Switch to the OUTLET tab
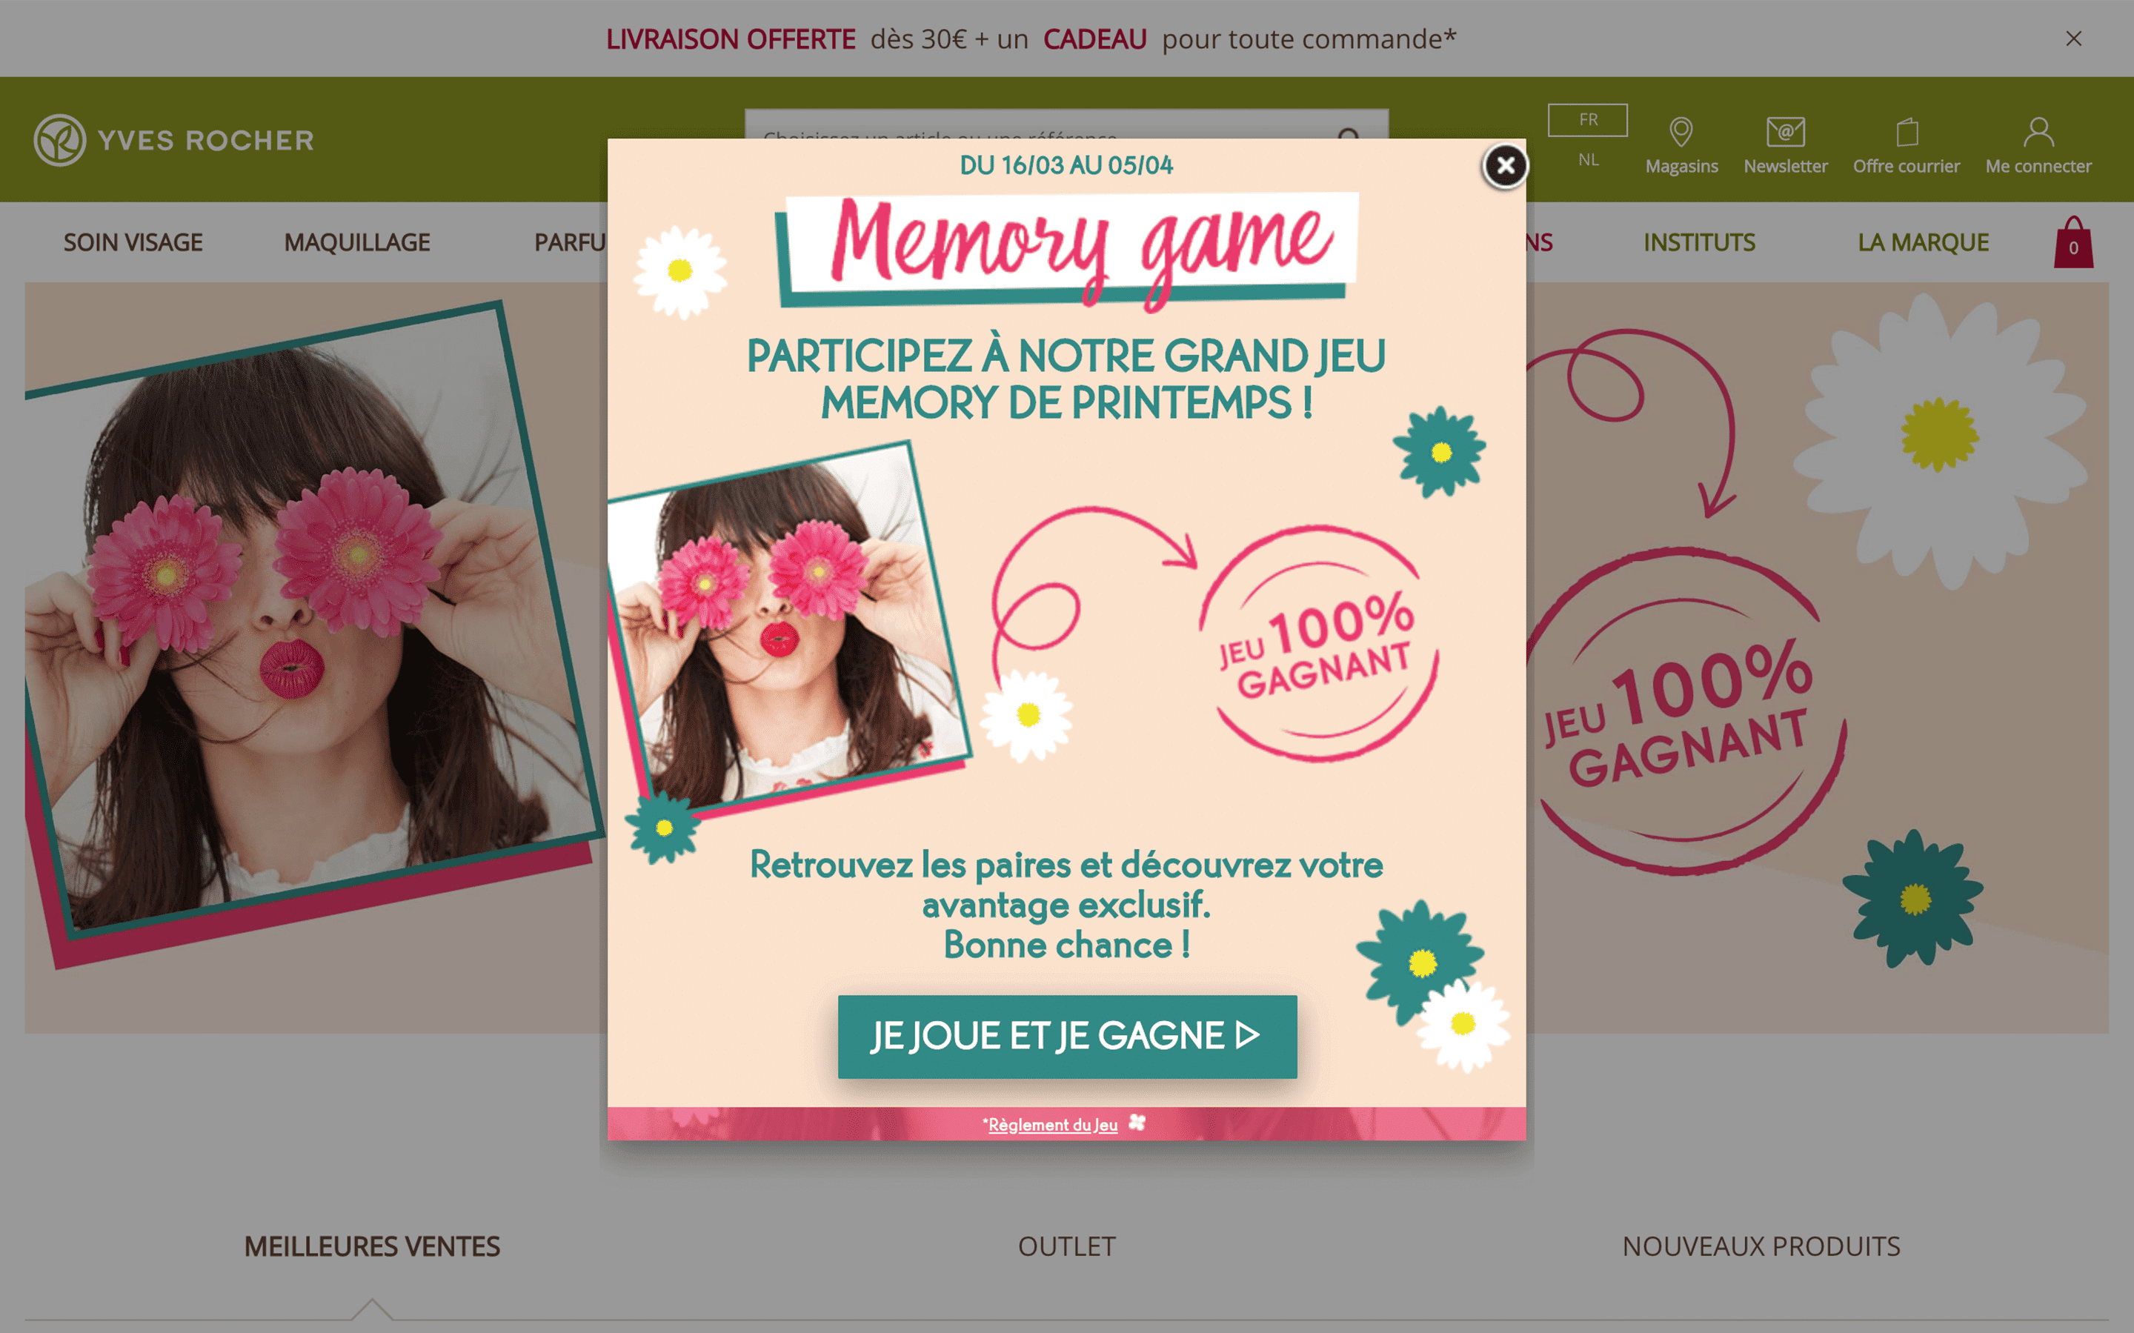This screenshot has height=1333, width=2134. point(1066,1246)
